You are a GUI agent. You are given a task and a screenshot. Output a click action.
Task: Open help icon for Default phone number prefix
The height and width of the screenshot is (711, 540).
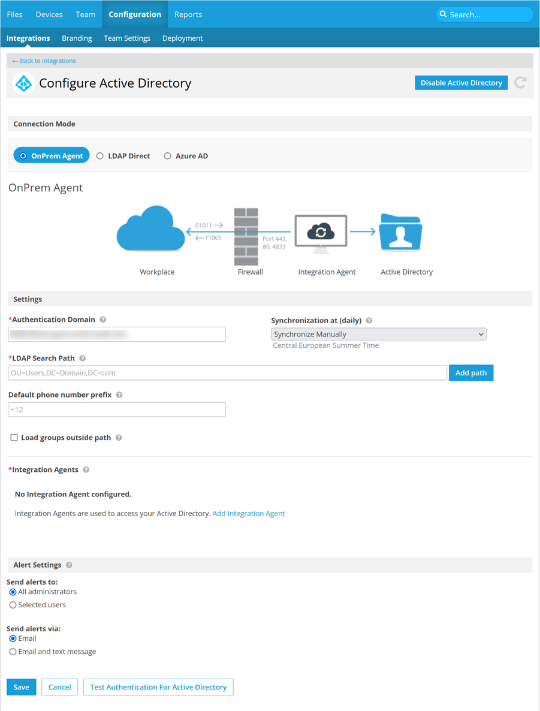119,395
